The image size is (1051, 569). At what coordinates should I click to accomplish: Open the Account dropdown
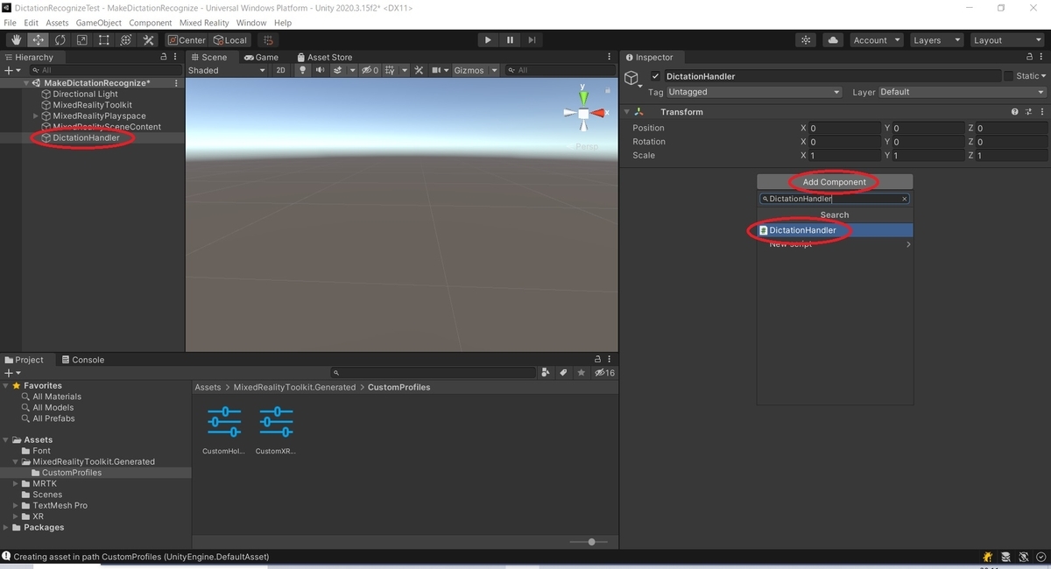(876, 40)
